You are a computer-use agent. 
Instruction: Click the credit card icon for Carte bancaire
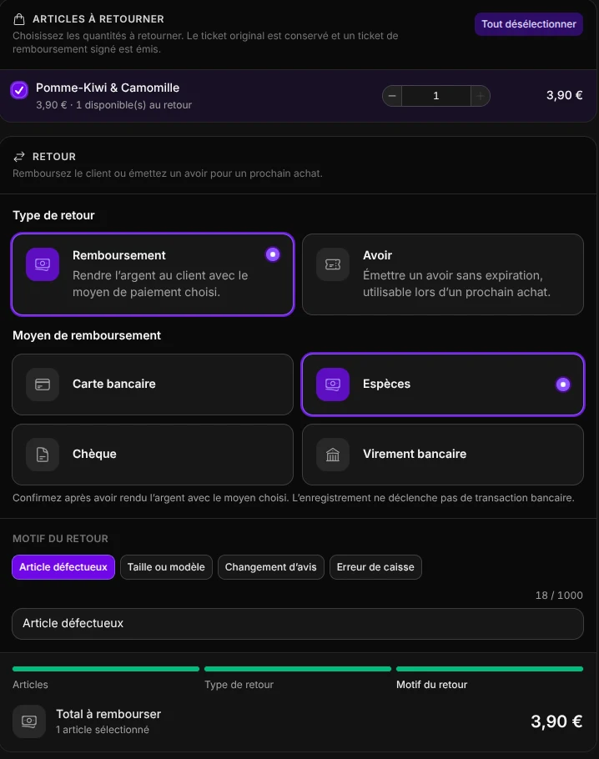pyautogui.click(x=43, y=385)
